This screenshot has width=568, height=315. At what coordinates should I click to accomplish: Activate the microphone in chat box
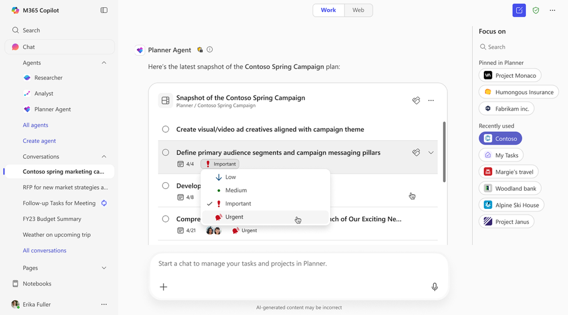tap(435, 287)
